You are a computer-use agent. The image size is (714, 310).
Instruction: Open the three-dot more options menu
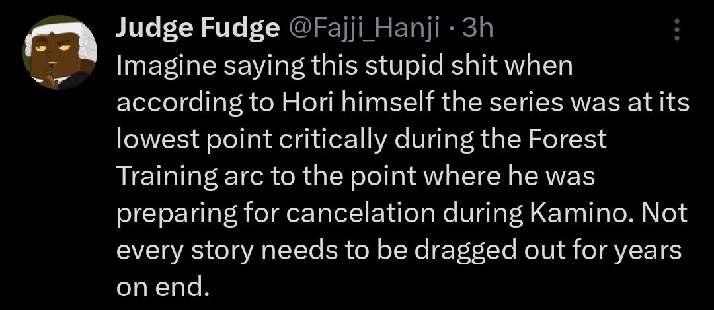tap(677, 30)
